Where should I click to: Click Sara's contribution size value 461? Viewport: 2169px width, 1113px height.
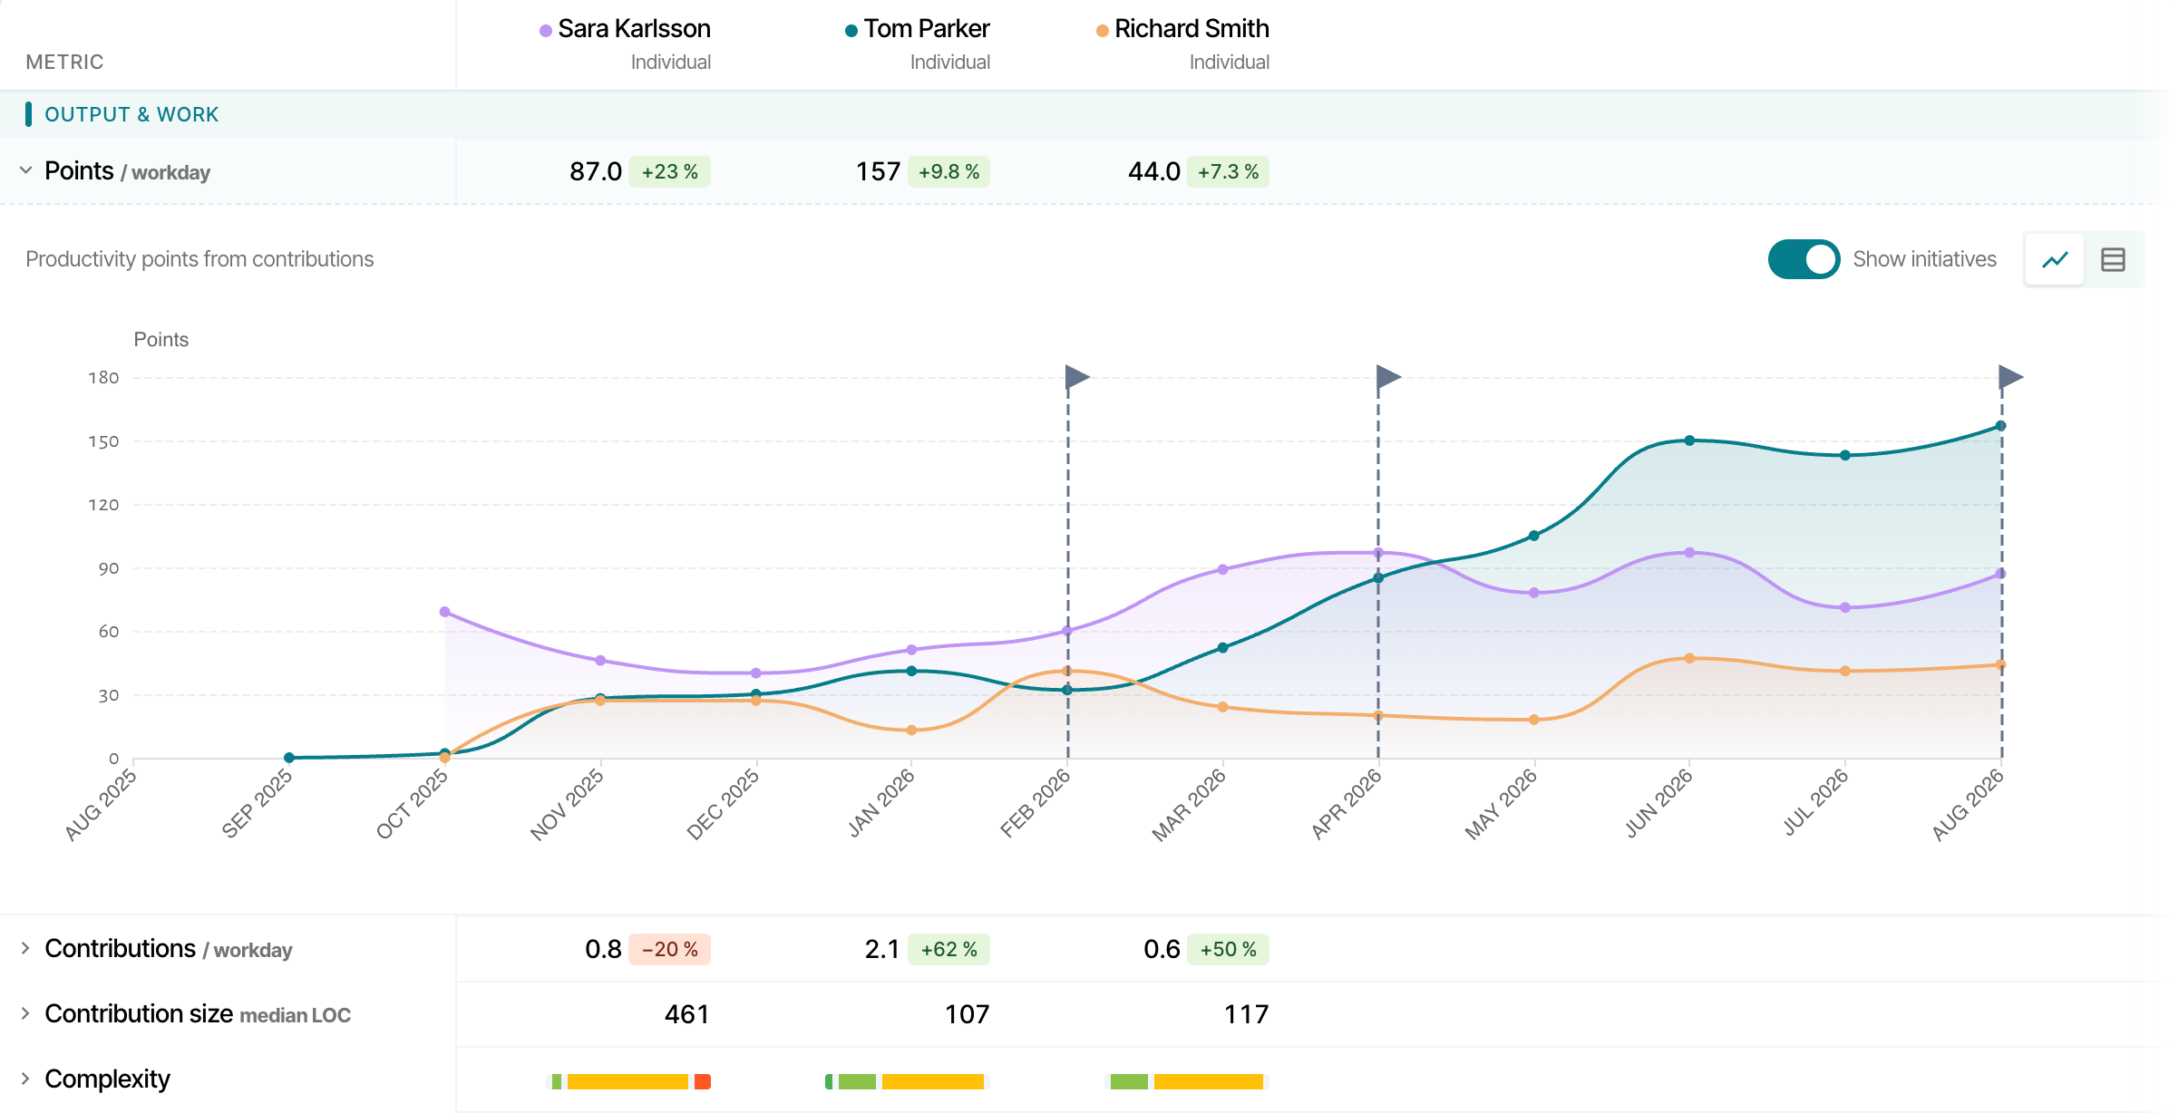[x=686, y=1014]
